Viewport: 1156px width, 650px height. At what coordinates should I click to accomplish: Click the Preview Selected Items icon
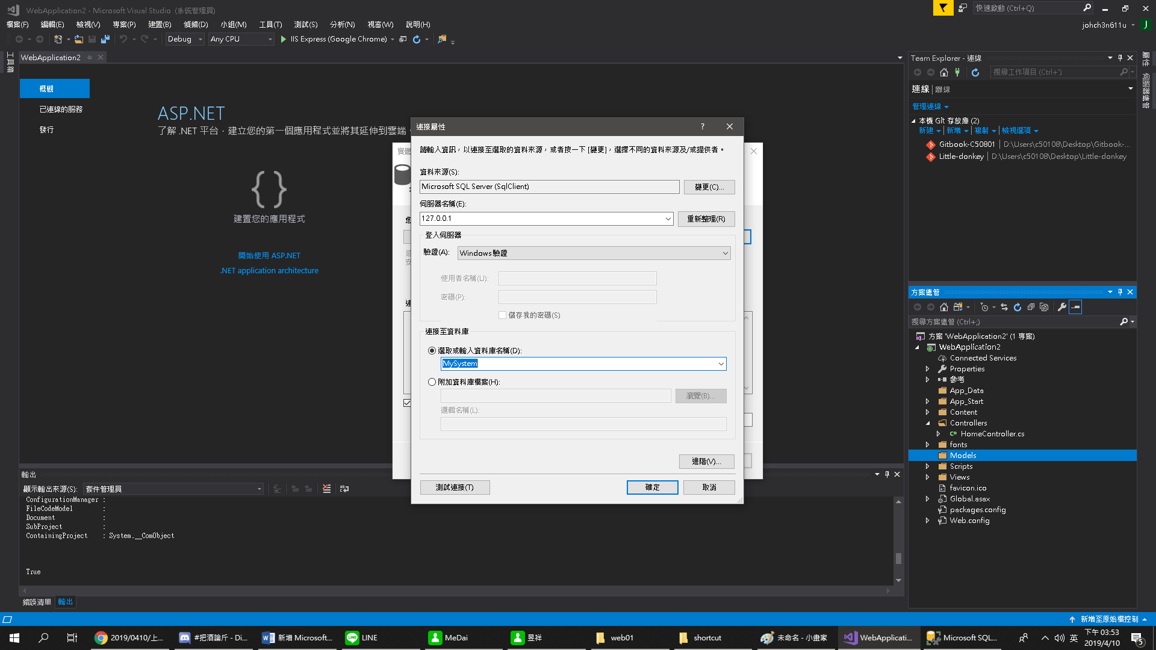click(1075, 307)
